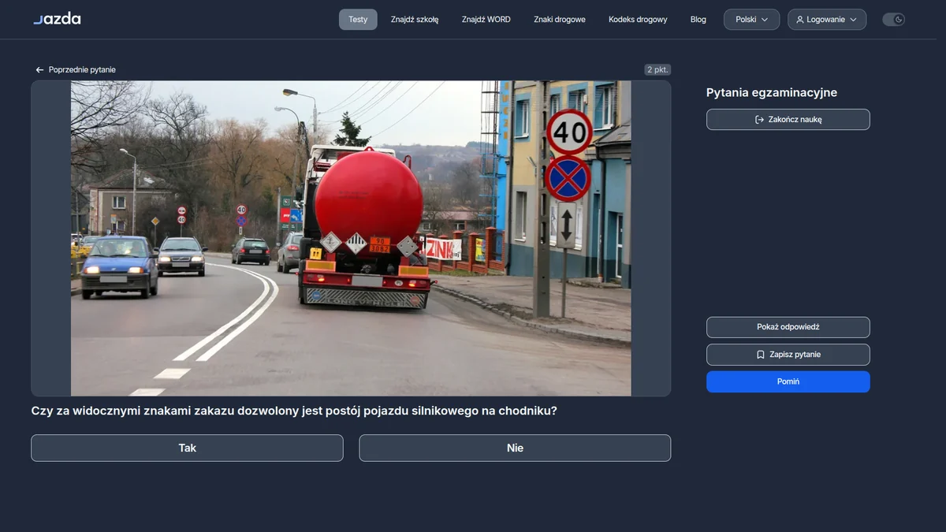Click the question photo

[x=351, y=238]
